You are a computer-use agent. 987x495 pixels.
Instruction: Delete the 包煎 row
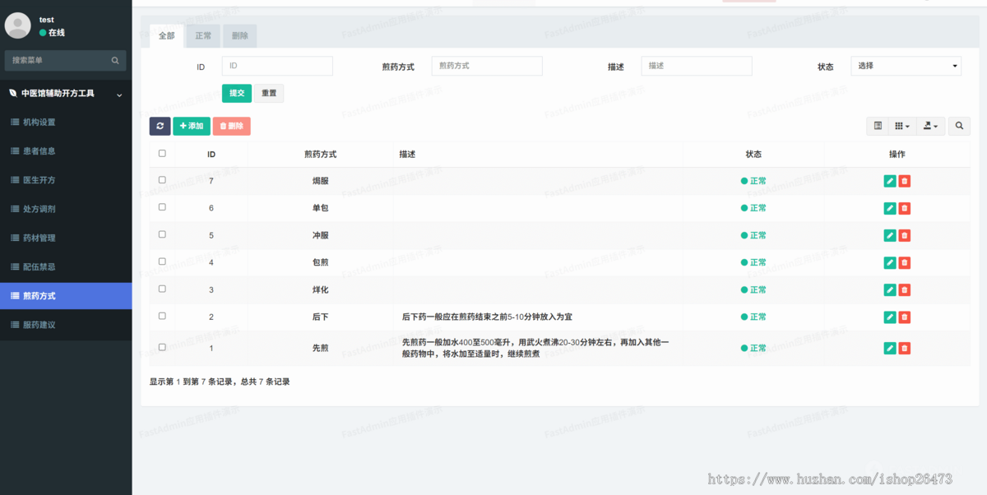tap(905, 262)
